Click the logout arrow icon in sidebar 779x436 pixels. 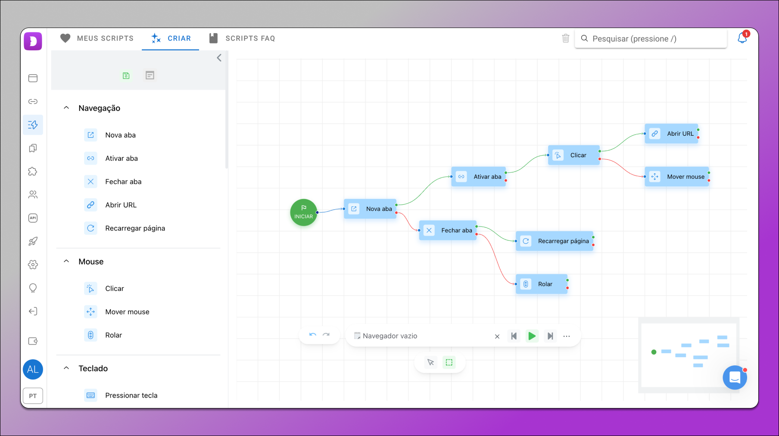[x=33, y=311]
